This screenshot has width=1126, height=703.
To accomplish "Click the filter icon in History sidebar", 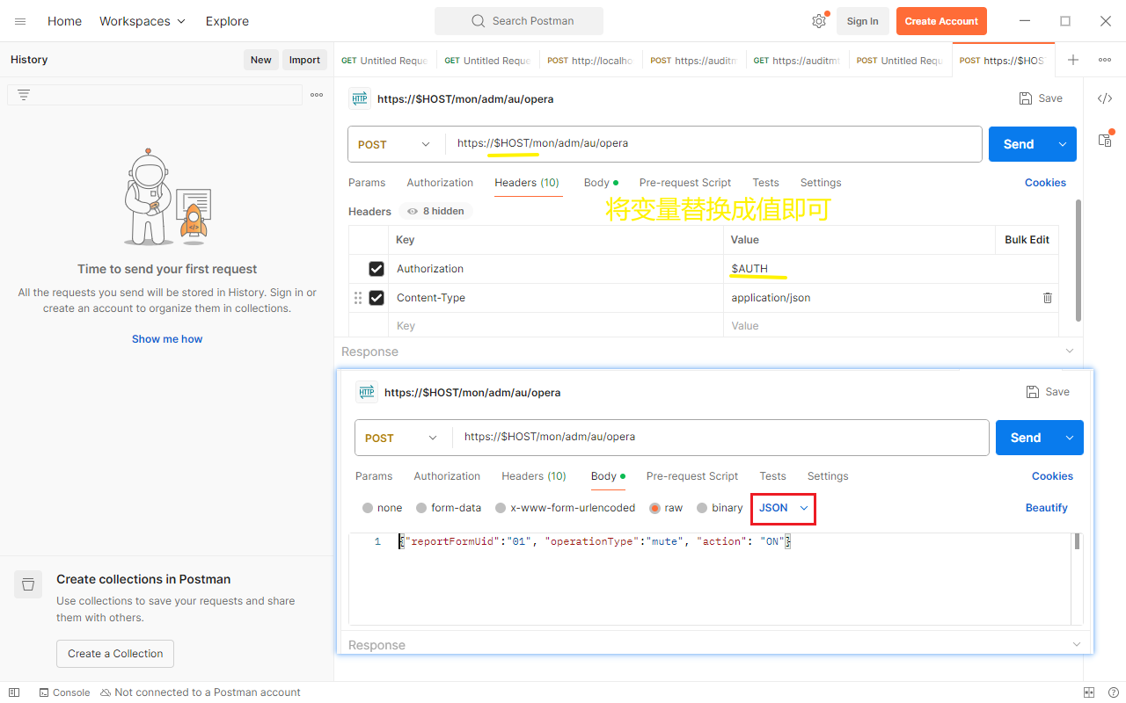I will click(x=24, y=95).
